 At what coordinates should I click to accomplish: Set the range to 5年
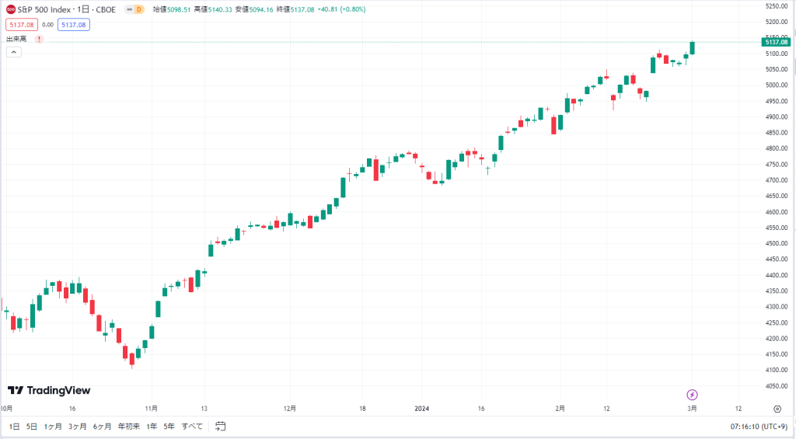point(169,427)
